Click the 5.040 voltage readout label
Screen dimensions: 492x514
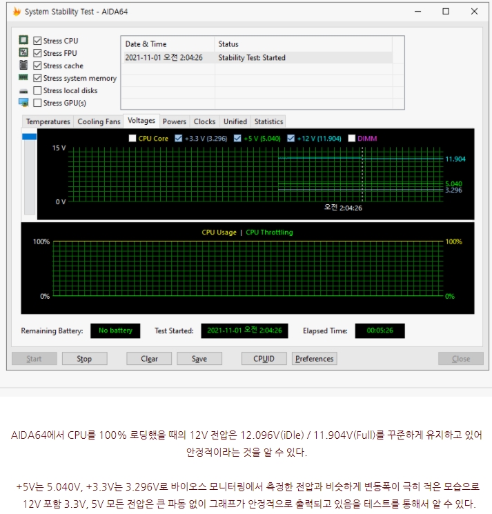click(x=453, y=184)
